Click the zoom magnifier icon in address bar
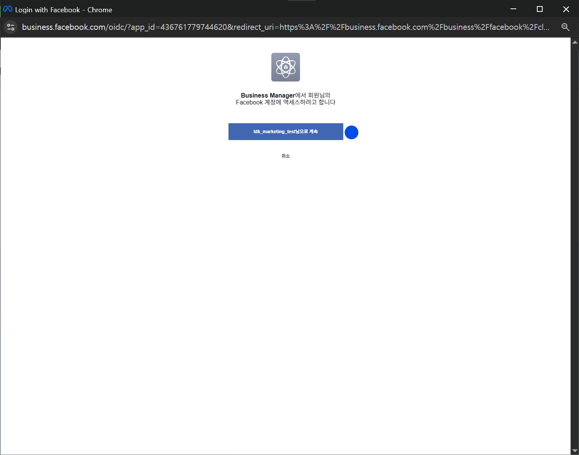579x455 pixels. point(565,27)
